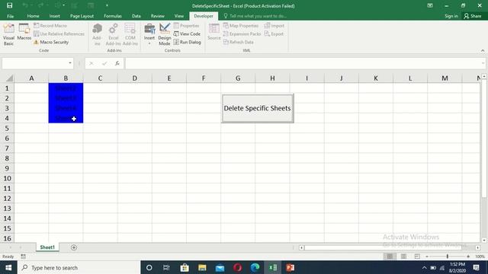Screen dimensions: 488x274
Task: Open control Properties
Action: coord(186,25)
